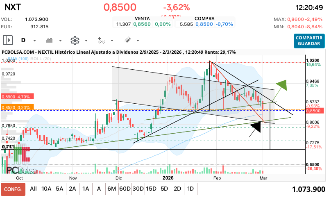Click the red 0,8500 current price tag

coord(315,111)
